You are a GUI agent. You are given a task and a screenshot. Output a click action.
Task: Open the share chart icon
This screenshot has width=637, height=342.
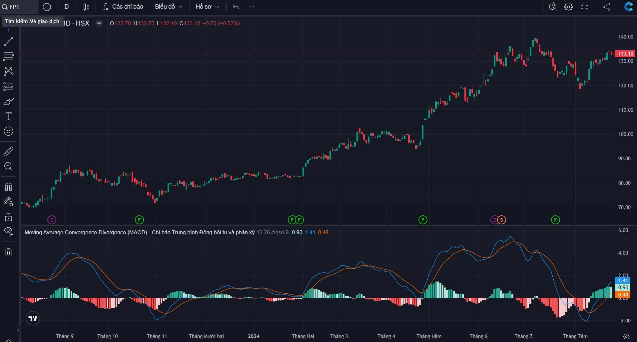point(606,7)
